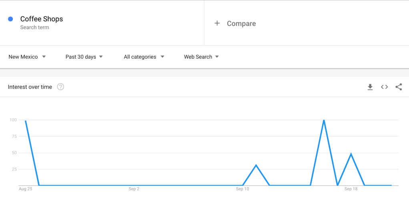Open the Interest over time help tooltip

point(60,87)
